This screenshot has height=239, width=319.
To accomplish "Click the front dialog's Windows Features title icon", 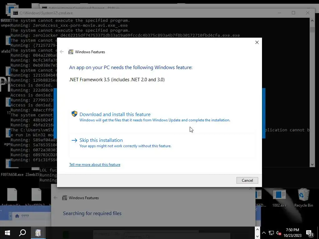I will tap(71, 52).
